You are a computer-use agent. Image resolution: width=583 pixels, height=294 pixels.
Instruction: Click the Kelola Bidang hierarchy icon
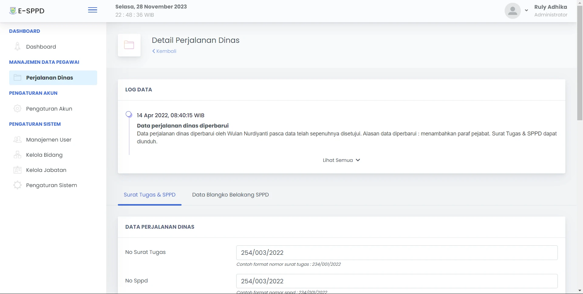(18, 155)
